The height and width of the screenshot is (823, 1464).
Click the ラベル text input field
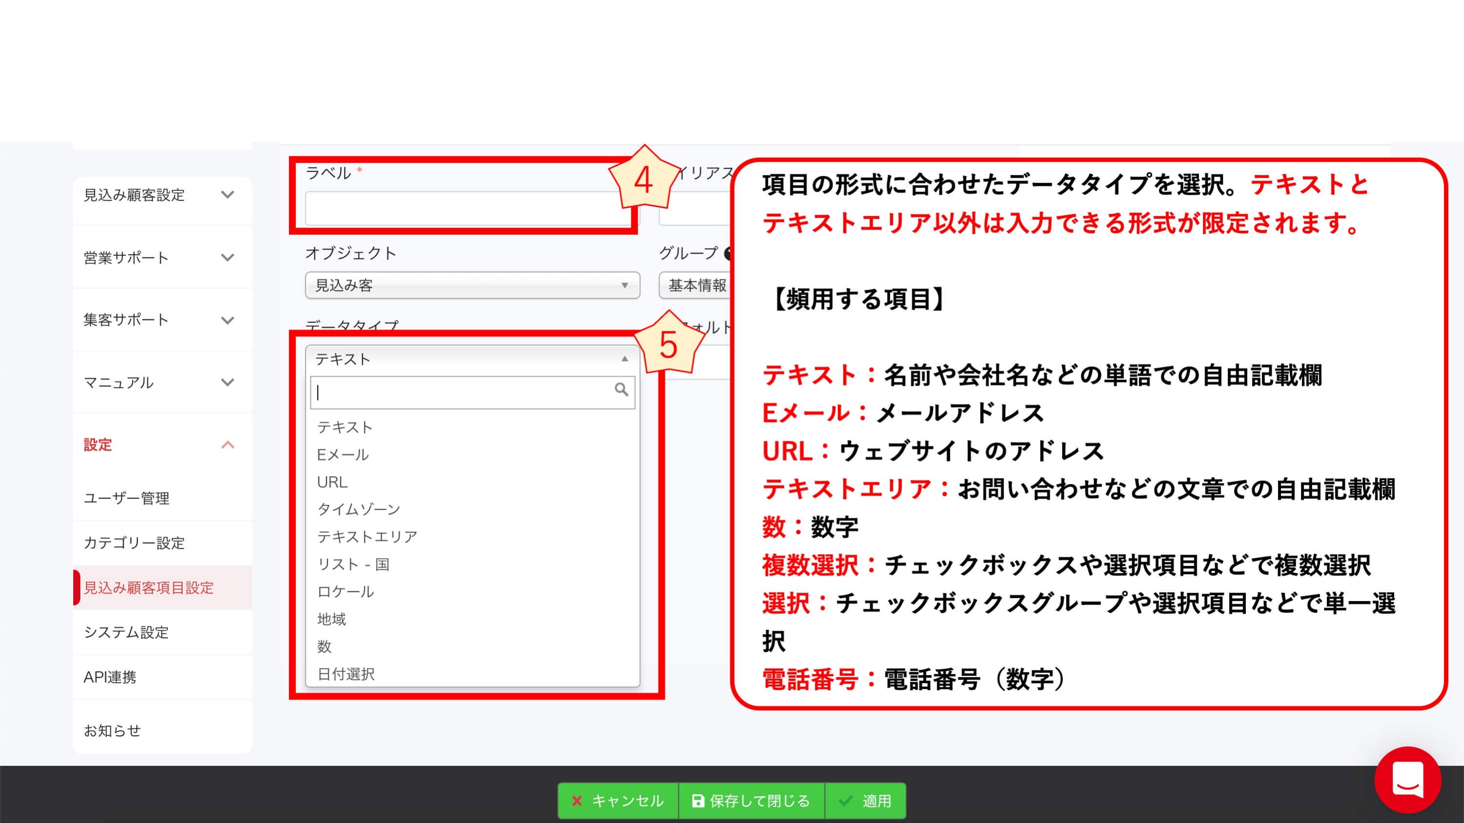pyautogui.click(x=467, y=209)
